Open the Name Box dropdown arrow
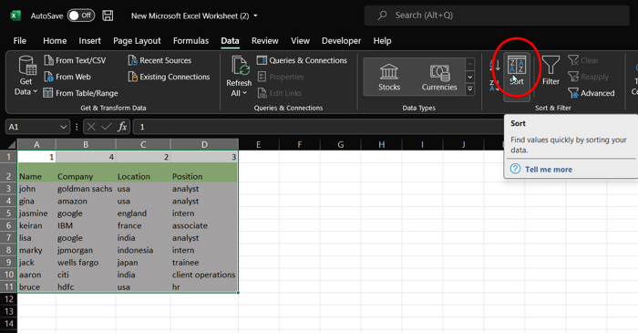The image size is (638, 333). 64,127
